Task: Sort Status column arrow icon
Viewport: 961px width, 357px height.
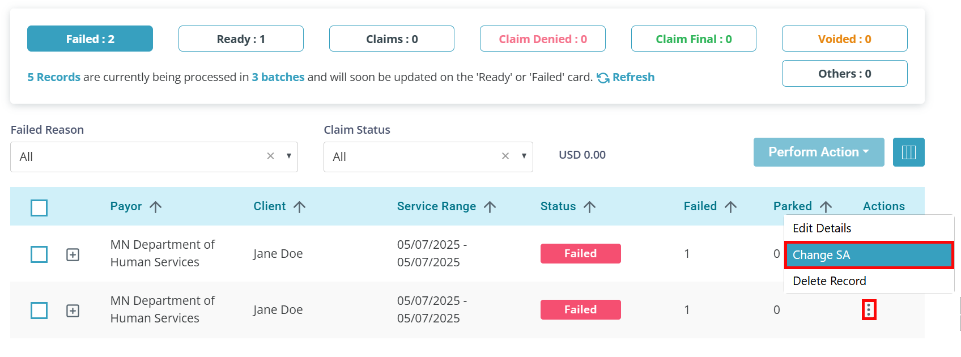Action: point(590,207)
